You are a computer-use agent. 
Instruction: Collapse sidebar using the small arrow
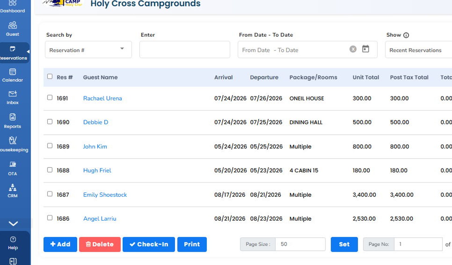tap(28, 52)
